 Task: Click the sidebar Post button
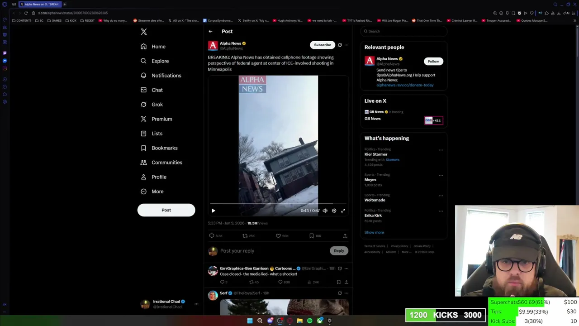pos(166,210)
